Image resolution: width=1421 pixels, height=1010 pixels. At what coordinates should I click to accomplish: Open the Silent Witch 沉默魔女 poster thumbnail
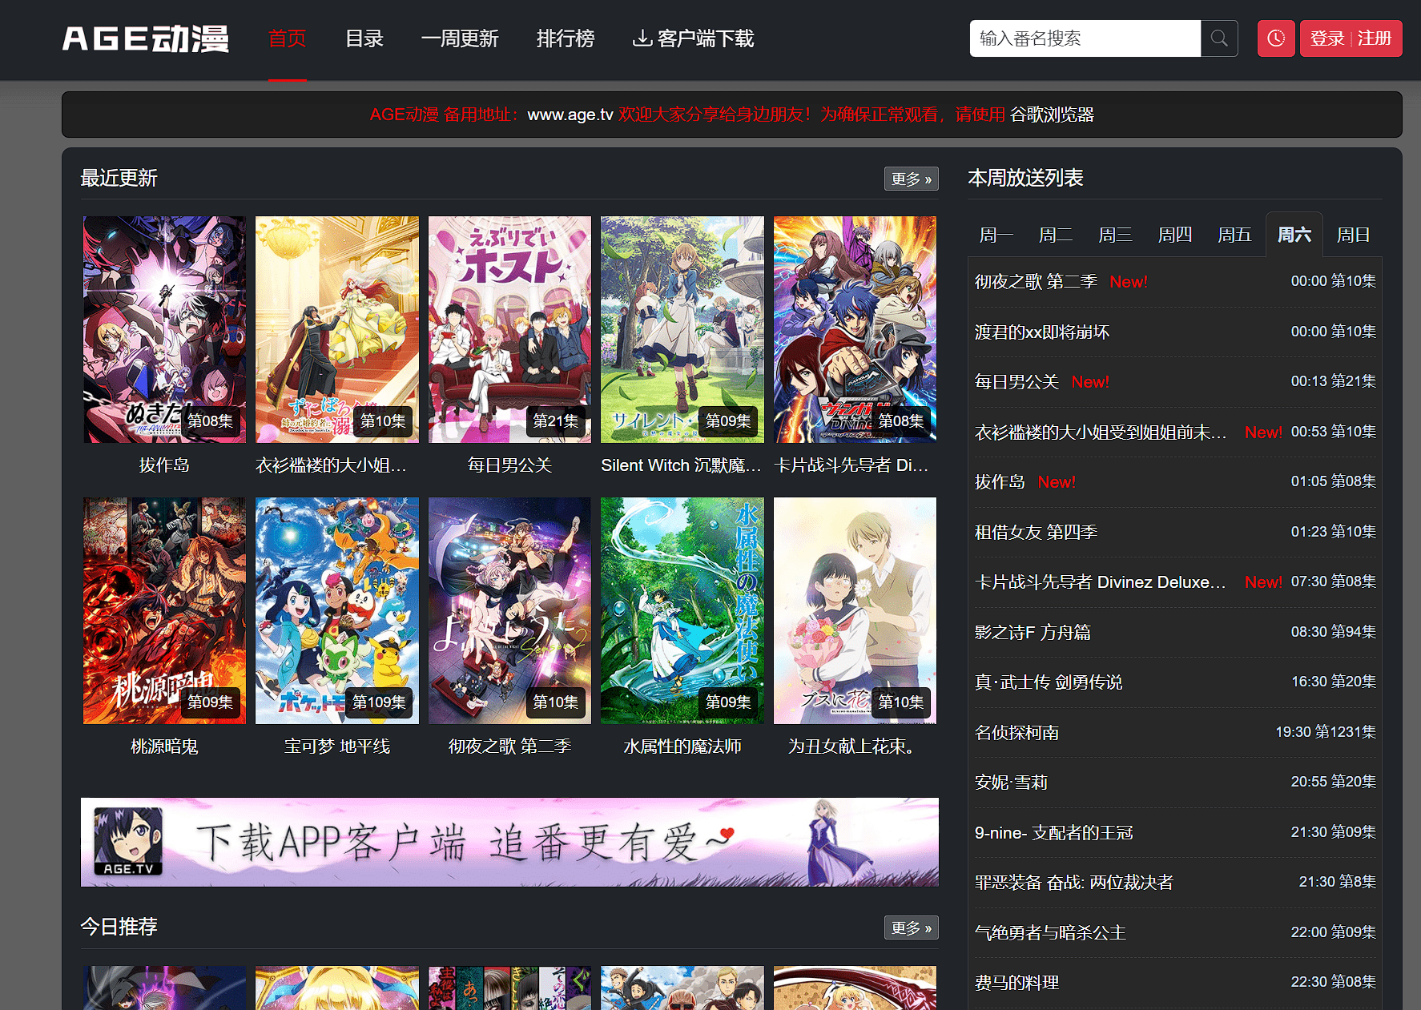pyautogui.click(x=682, y=329)
